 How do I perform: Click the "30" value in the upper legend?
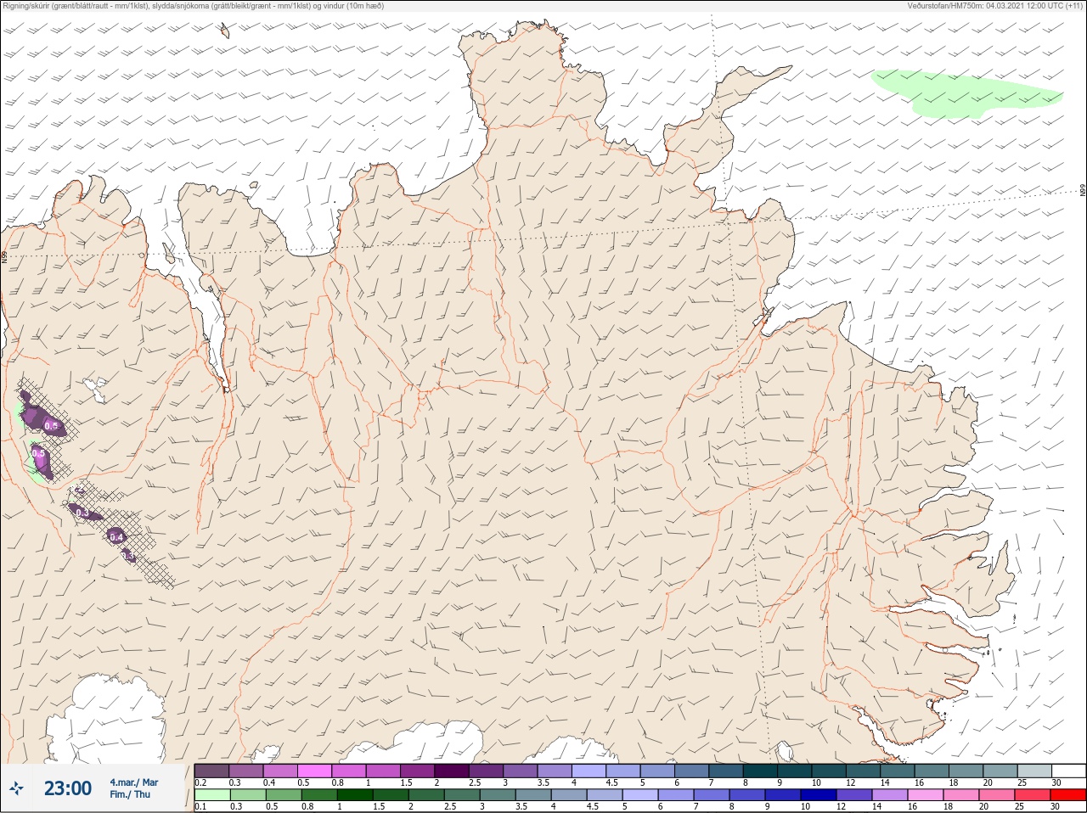pyautogui.click(x=1056, y=782)
